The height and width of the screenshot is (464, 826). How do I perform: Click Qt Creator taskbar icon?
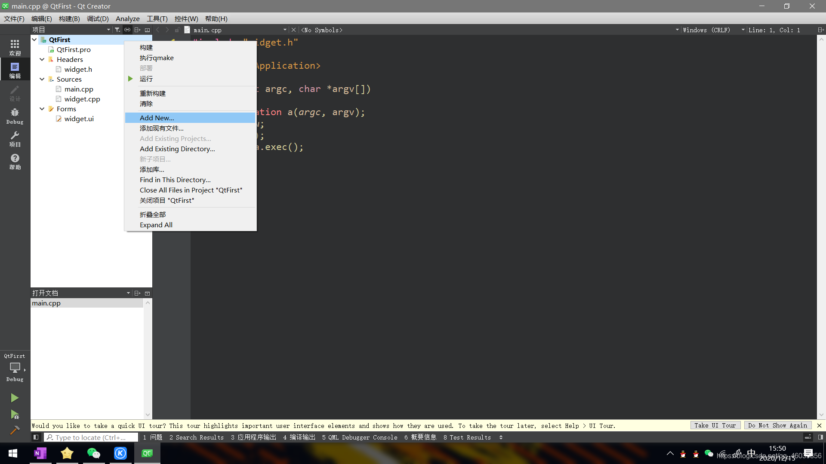[147, 453]
